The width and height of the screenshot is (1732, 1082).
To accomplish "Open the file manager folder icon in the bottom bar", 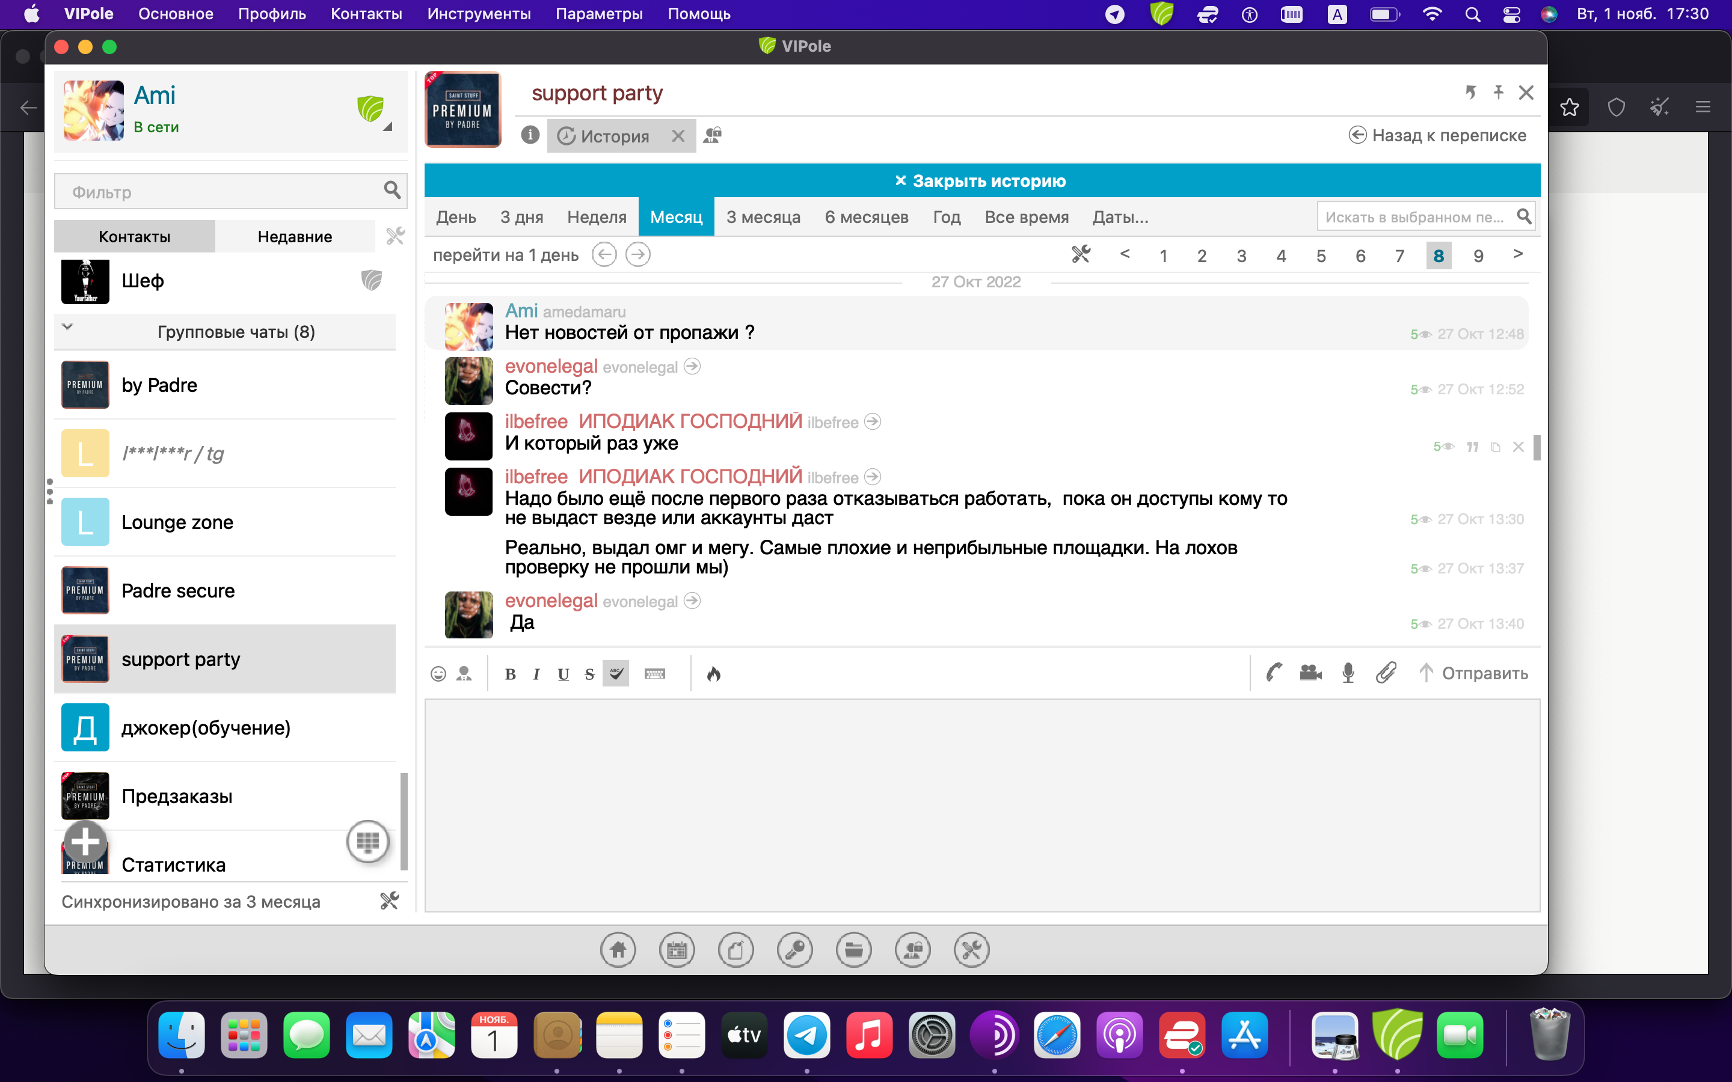I will click(854, 950).
